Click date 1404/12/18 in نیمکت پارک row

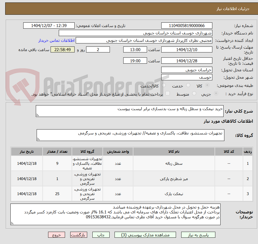coord(27,194)
